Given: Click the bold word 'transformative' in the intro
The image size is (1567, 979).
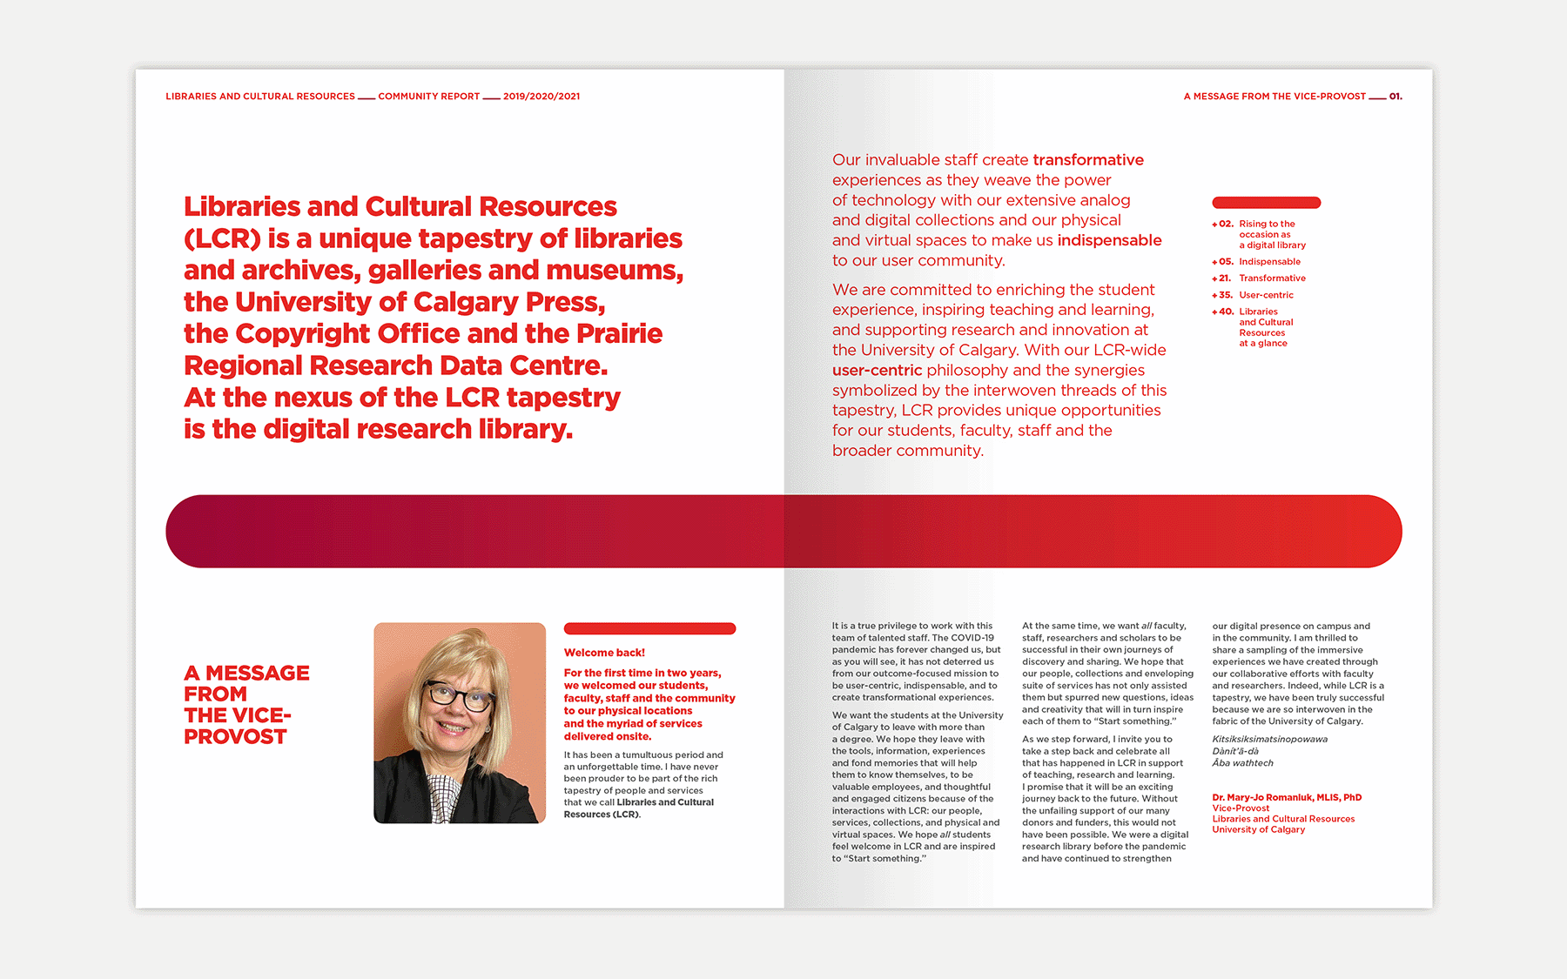Looking at the screenshot, I should [x=1088, y=160].
